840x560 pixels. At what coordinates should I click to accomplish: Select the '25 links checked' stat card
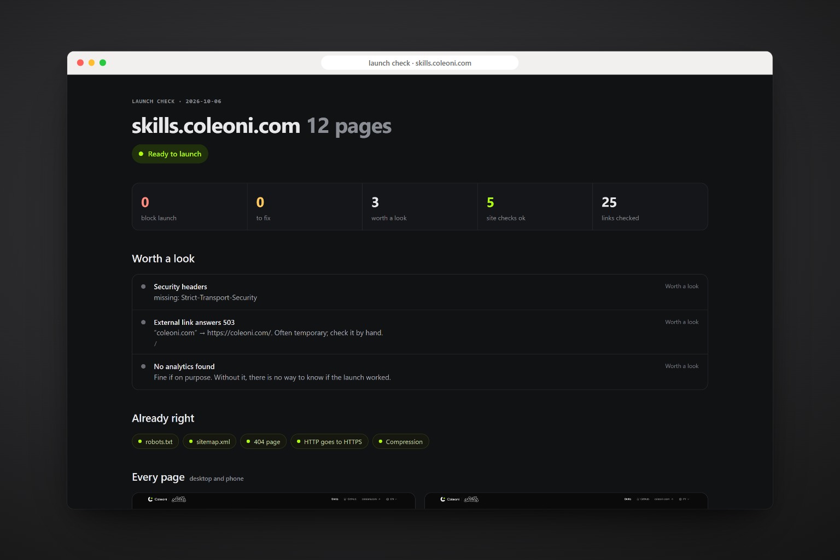(x=650, y=207)
